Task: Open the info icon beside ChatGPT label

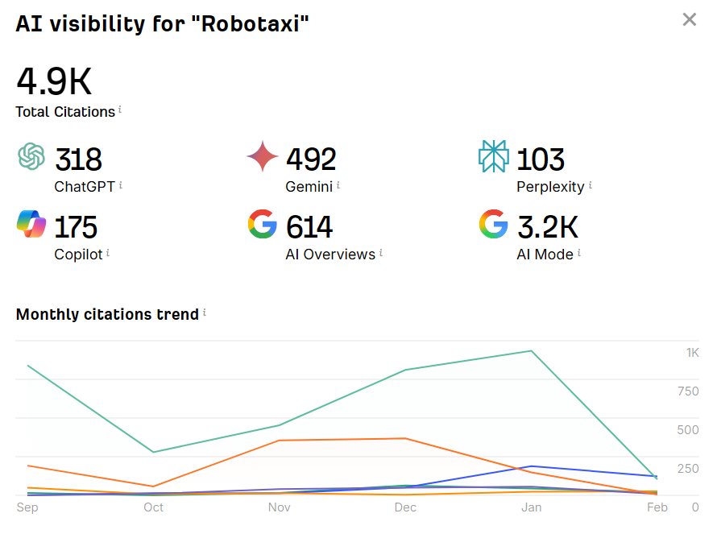Action: point(121,185)
